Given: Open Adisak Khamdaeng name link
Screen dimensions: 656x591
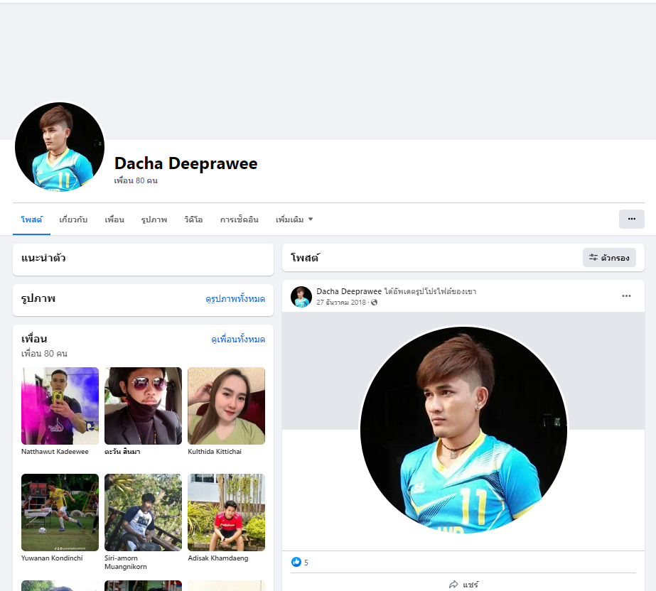Looking at the screenshot, I should tap(218, 558).
